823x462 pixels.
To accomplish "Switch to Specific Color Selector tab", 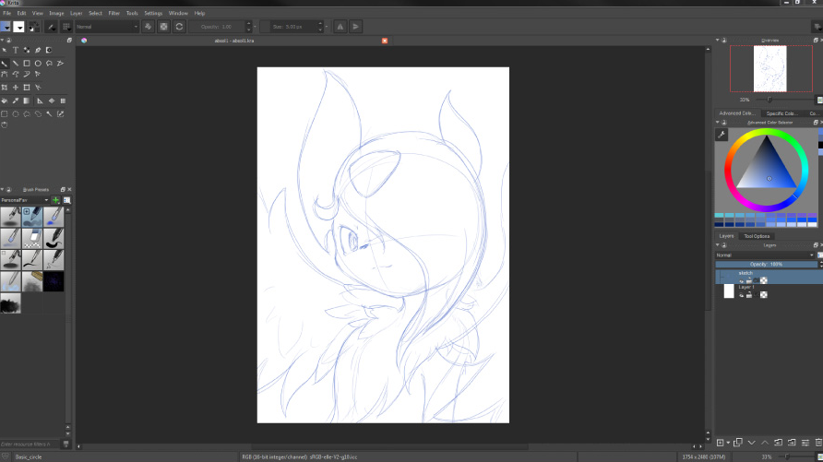I will click(781, 113).
